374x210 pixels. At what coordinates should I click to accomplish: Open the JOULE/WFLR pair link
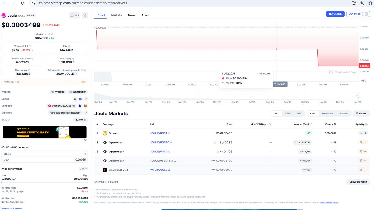pyautogui.click(x=159, y=152)
